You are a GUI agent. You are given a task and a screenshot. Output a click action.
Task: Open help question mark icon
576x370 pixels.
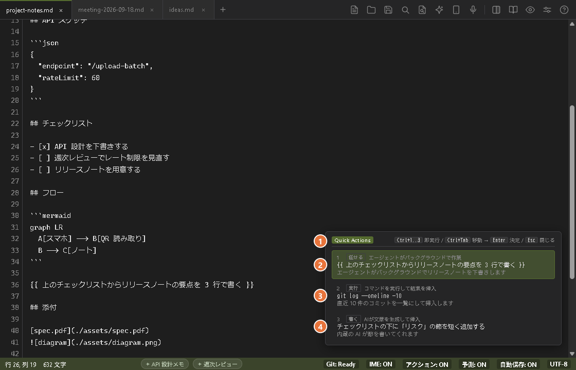pos(564,10)
